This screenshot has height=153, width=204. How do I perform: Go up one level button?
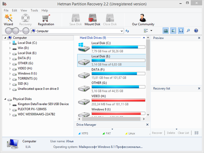(26, 31)
